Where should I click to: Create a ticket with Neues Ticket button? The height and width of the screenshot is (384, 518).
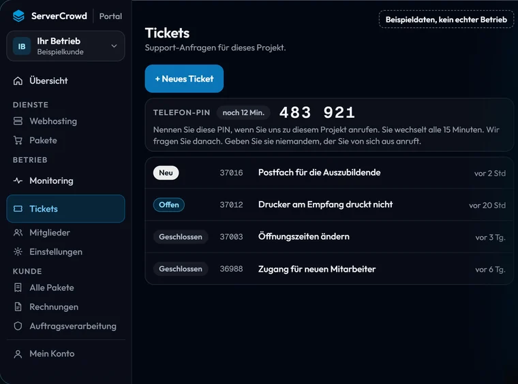tap(184, 79)
